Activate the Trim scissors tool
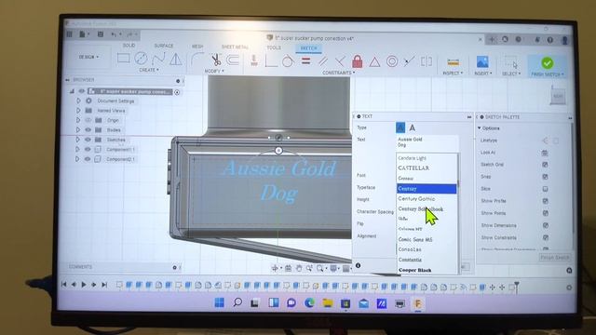This screenshot has width=596, height=335. 216,60
